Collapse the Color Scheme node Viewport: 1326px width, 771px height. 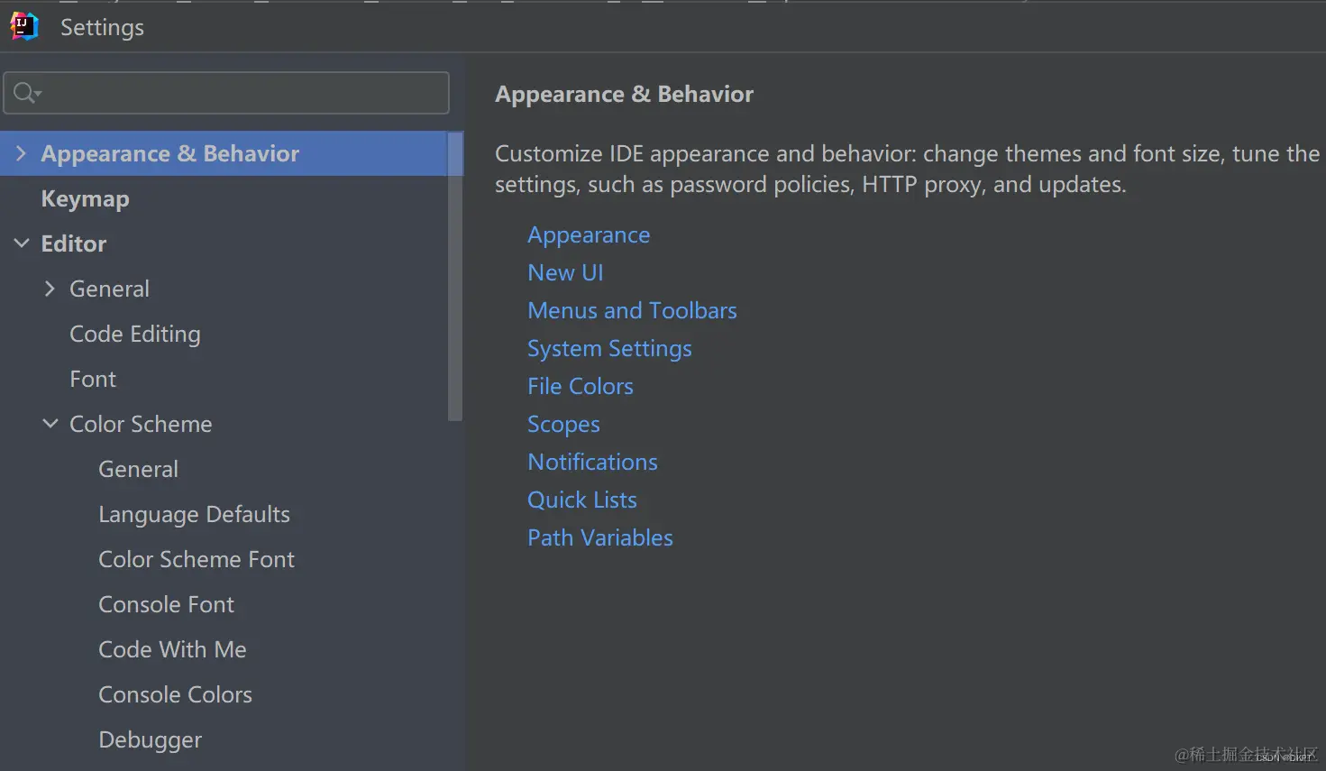coord(50,424)
